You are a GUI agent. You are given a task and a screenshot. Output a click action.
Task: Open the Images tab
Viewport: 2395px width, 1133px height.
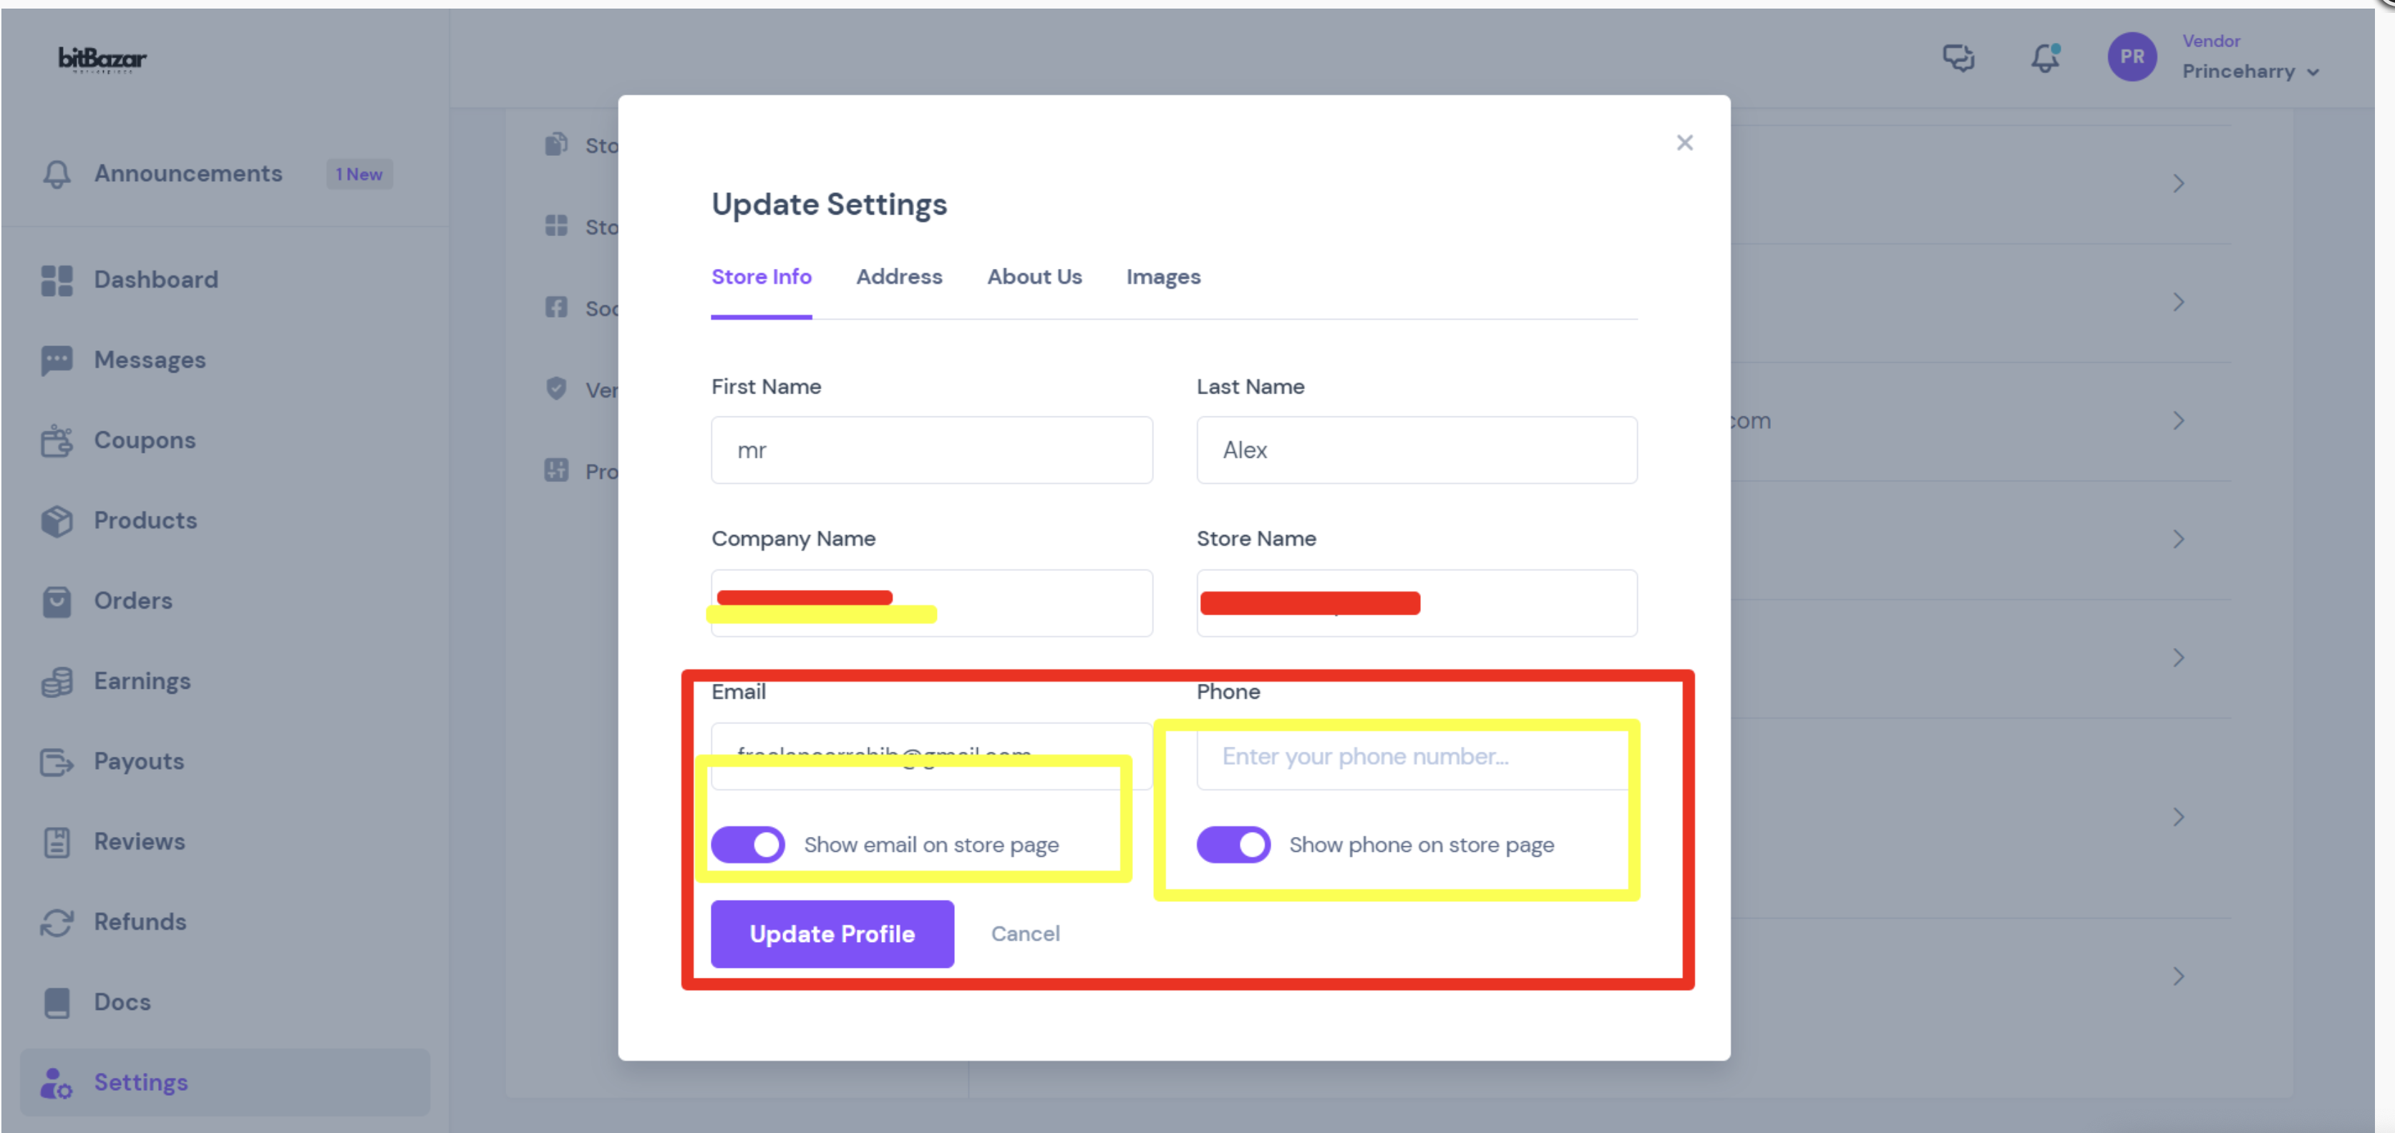(1162, 277)
